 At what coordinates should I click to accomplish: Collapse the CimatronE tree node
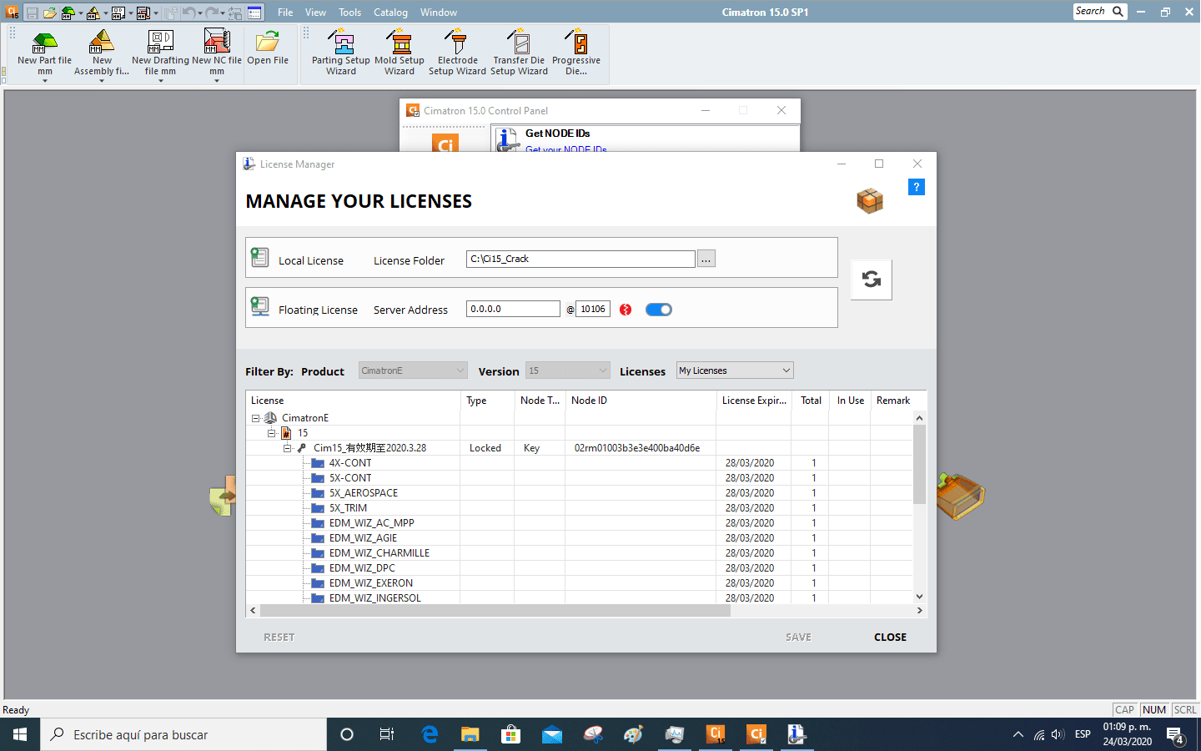(256, 418)
